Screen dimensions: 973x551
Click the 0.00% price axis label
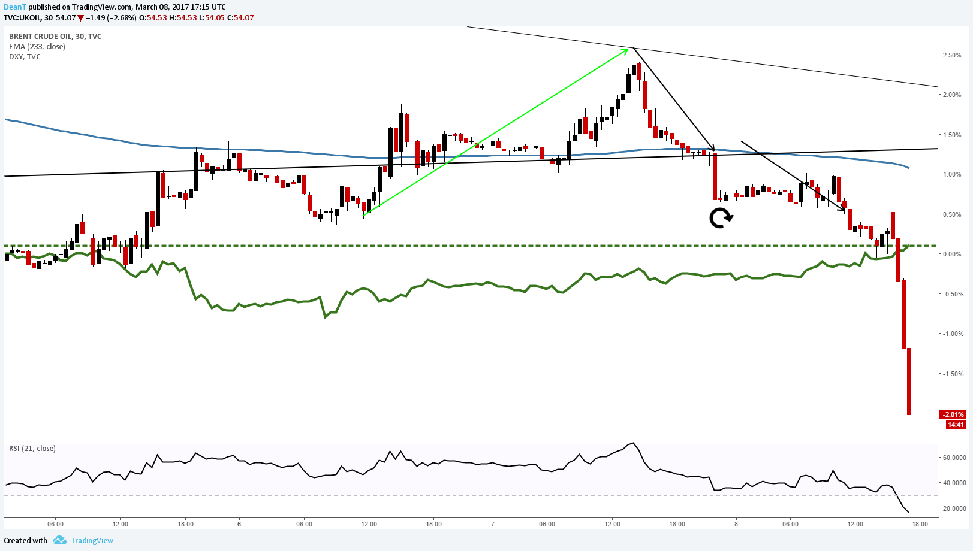952,254
